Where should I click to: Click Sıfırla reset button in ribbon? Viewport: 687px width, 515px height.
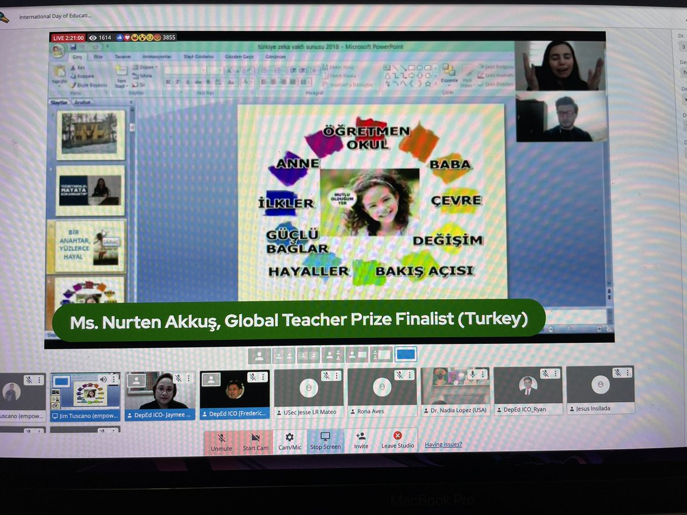143,76
